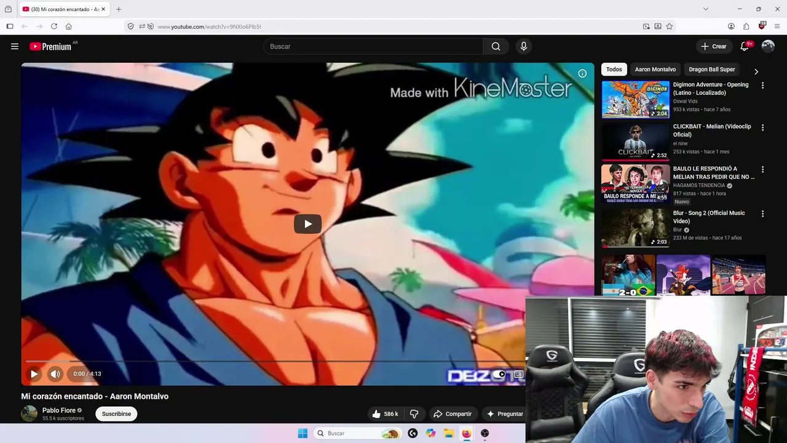The height and width of the screenshot is (443, 787).
Task: Subscribe using the Suscribirse button
Action: point(116,414)
